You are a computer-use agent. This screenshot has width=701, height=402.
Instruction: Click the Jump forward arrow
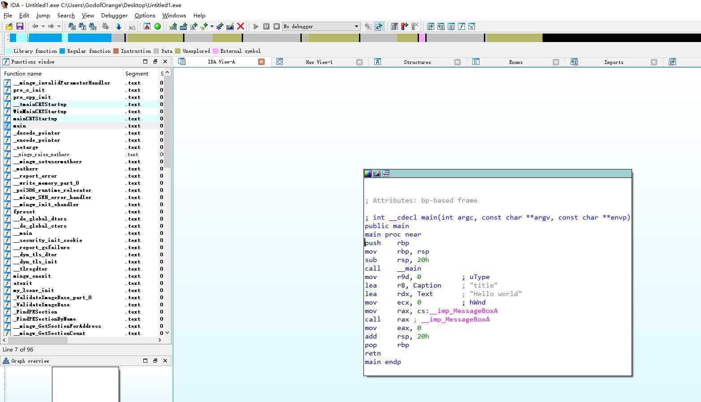(x=51, y=26)
